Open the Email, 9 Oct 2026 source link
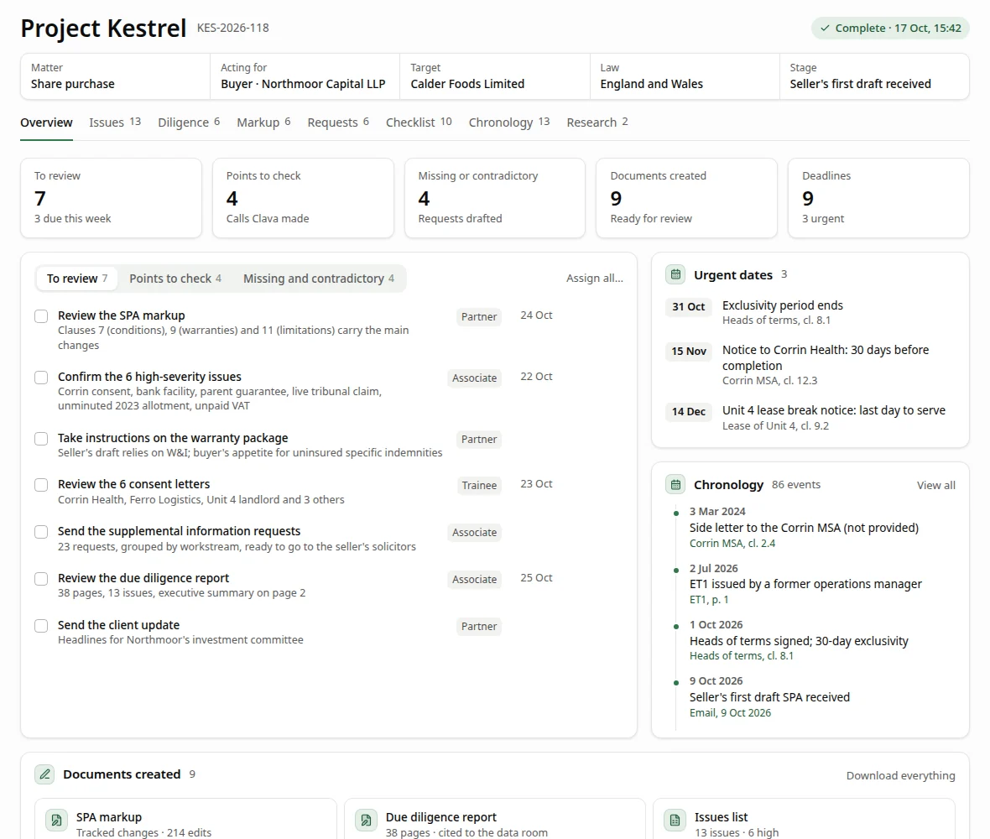The image size is (990, 839). (730, 713)
